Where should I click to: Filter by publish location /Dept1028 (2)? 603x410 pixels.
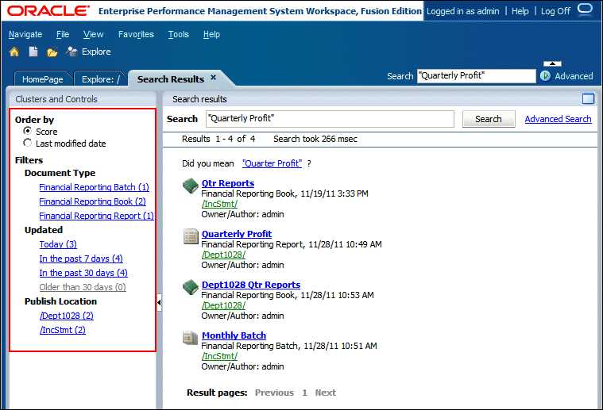(67, 316)
